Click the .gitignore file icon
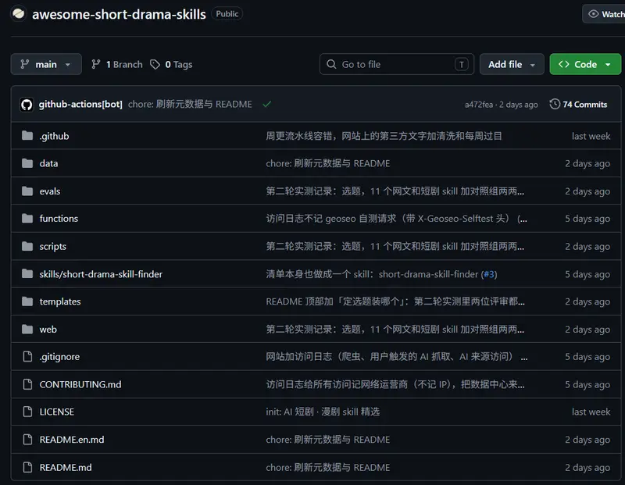Viewport: 625px width, 485px height. tap(27, 356)
